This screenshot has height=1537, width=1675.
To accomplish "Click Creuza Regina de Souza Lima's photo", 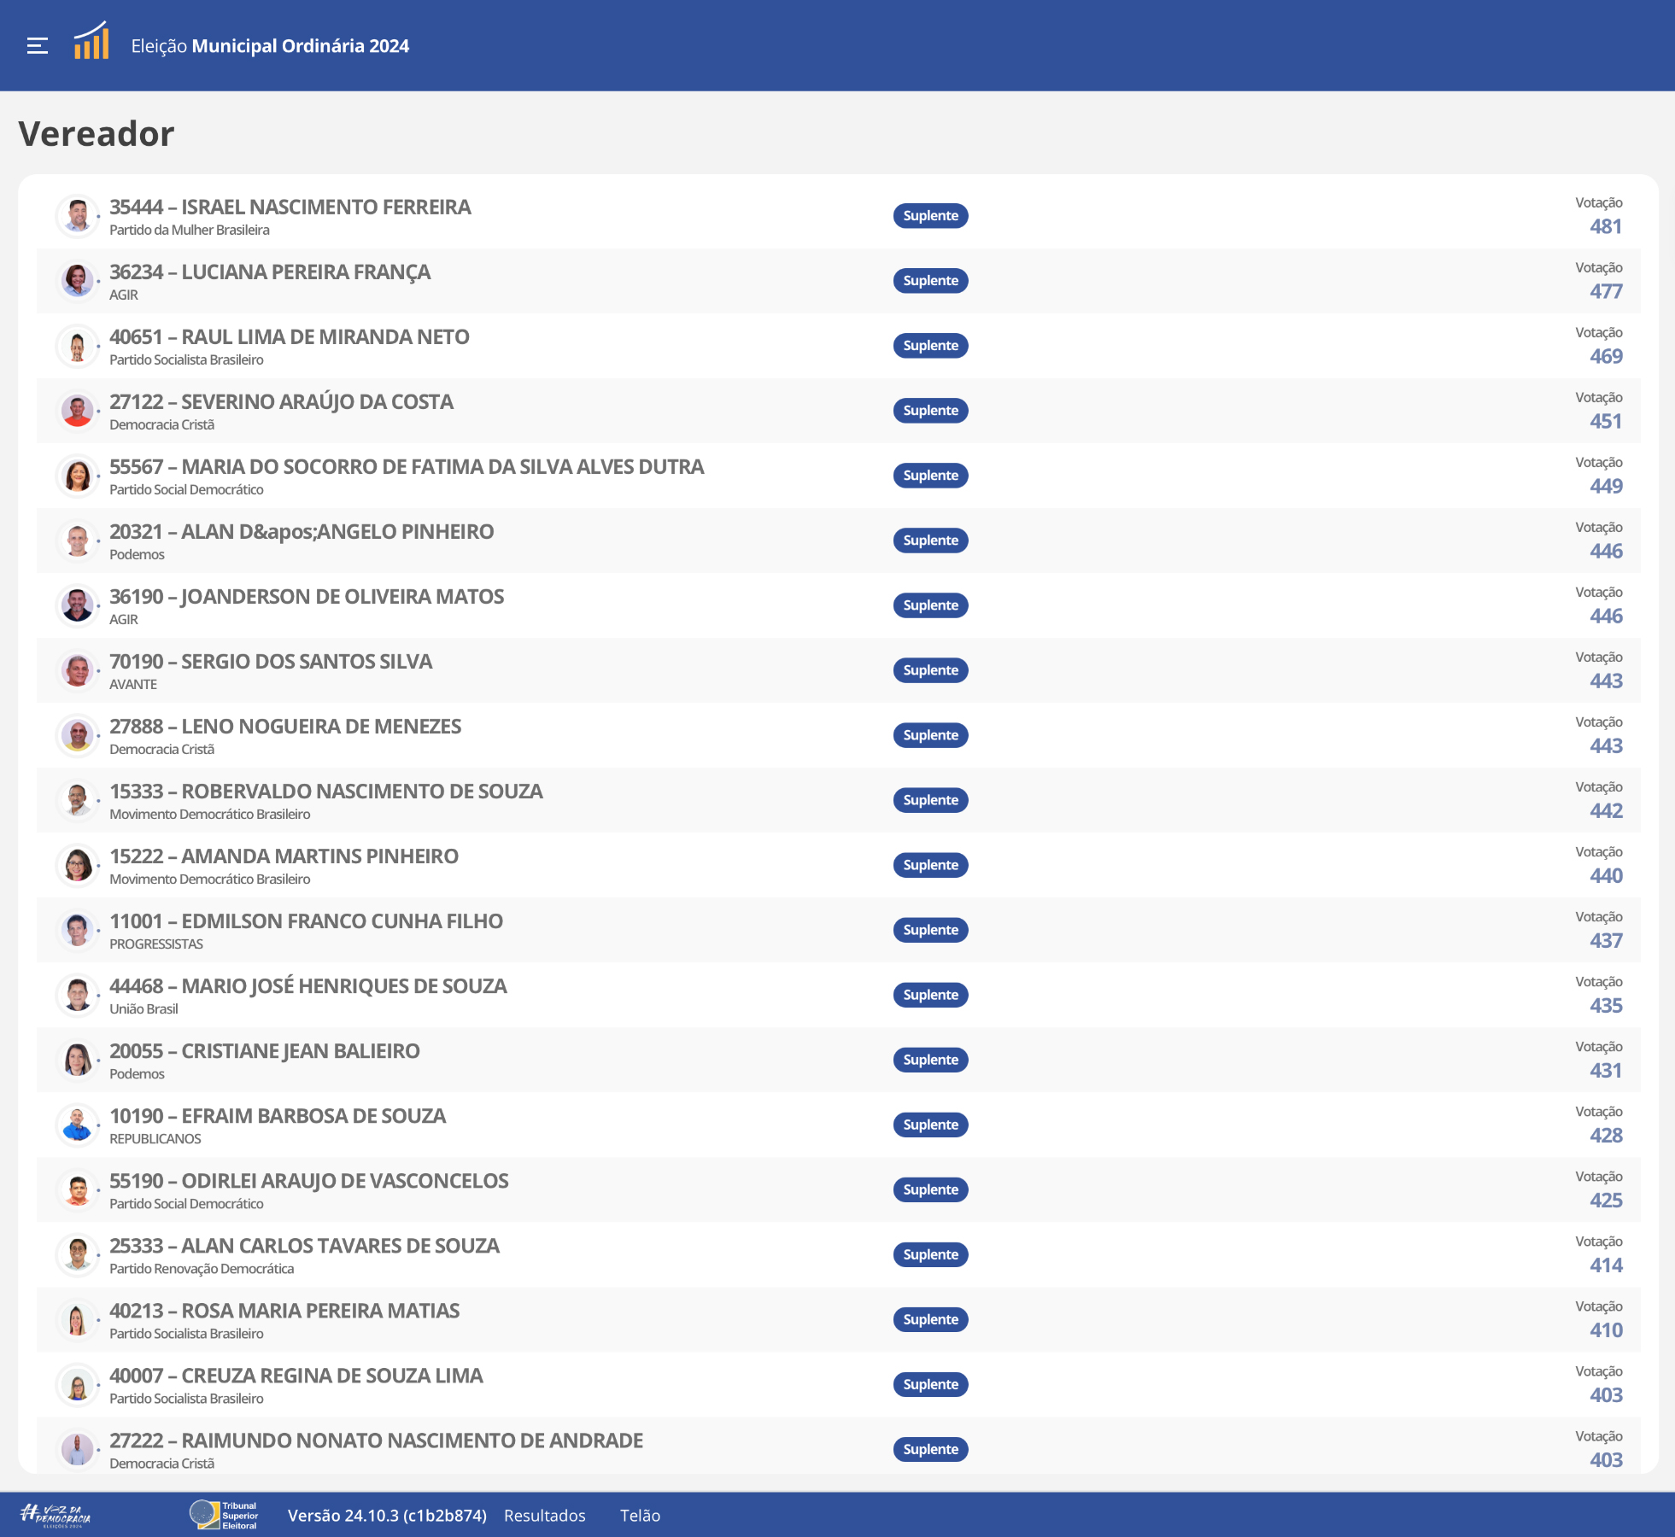I will tap(78, 1384).
